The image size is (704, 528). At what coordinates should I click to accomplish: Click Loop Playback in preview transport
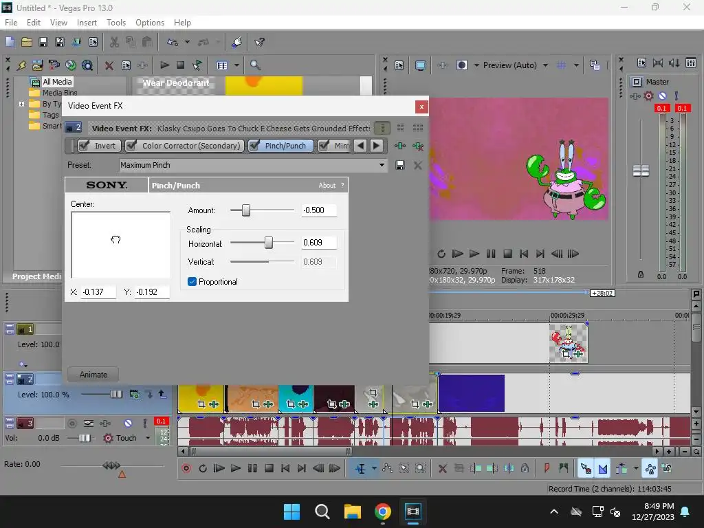pyautogui.click(x=441, y=254)
